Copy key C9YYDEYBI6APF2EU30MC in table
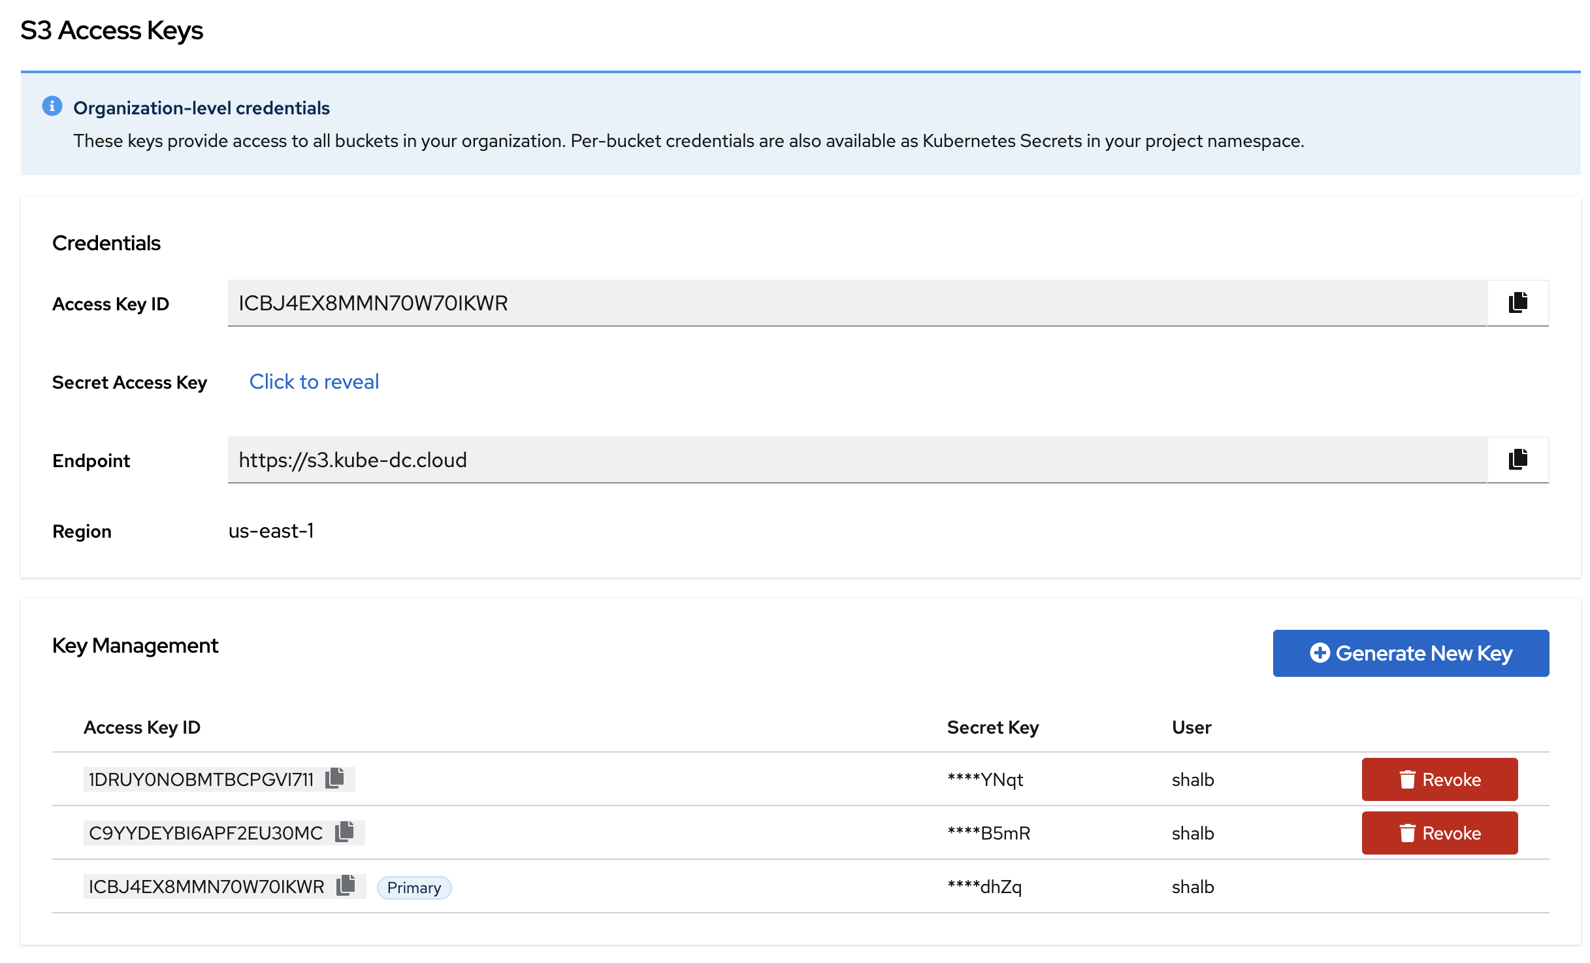The width and height of the screenshot is (1590, 963). (344, 831)
